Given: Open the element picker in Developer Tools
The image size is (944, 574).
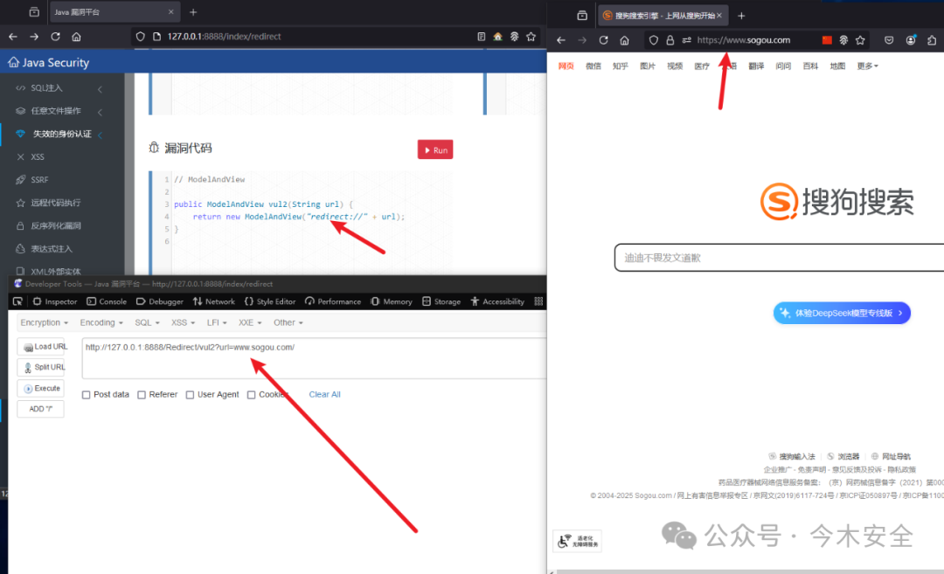Looking at the screenshot, I should [x=17, y=301].
